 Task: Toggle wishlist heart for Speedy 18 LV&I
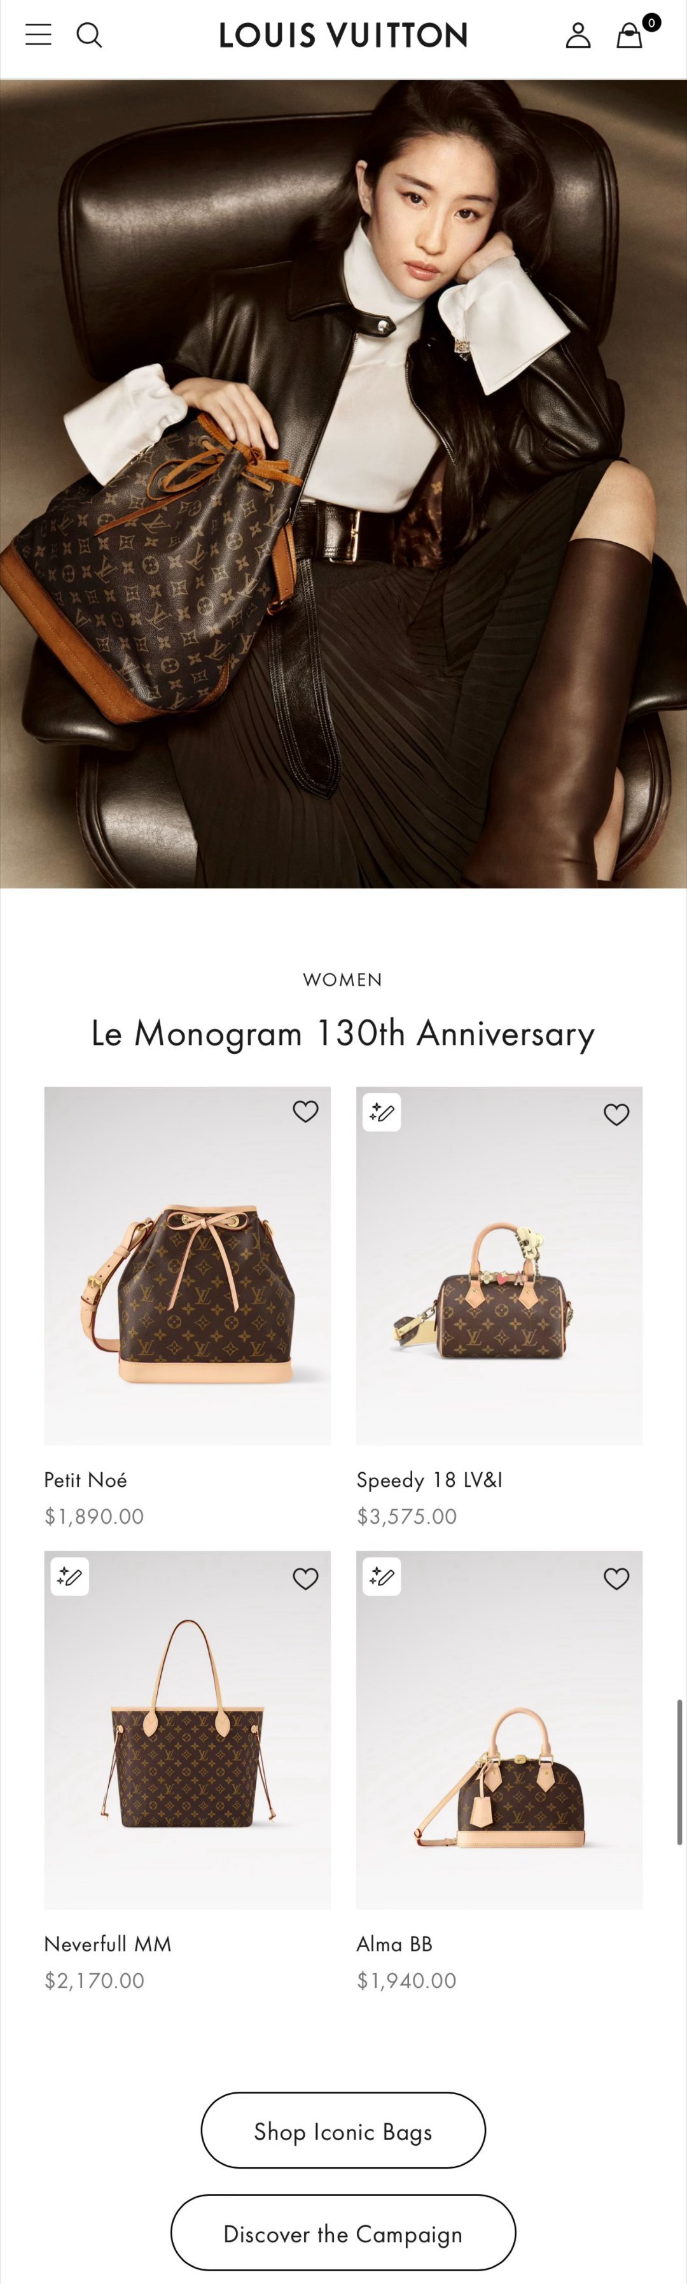(617, 1114)
